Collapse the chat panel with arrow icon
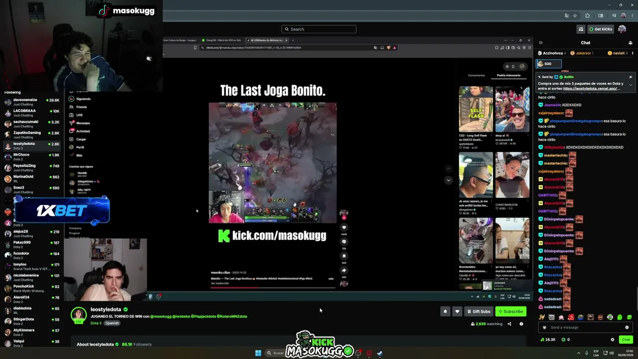638x359 pixels. tap(541, 42)
